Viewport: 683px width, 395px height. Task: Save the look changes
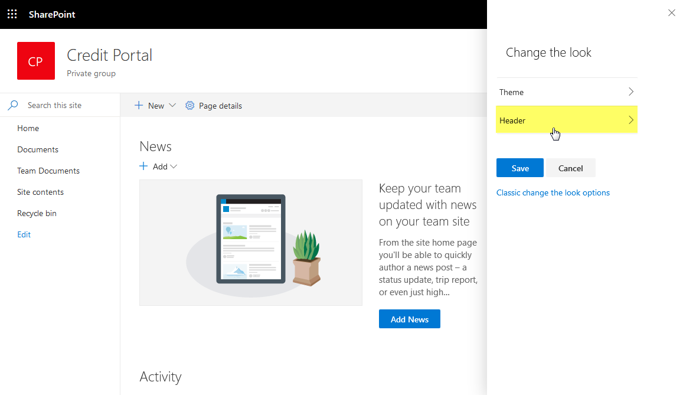point(519,168)
